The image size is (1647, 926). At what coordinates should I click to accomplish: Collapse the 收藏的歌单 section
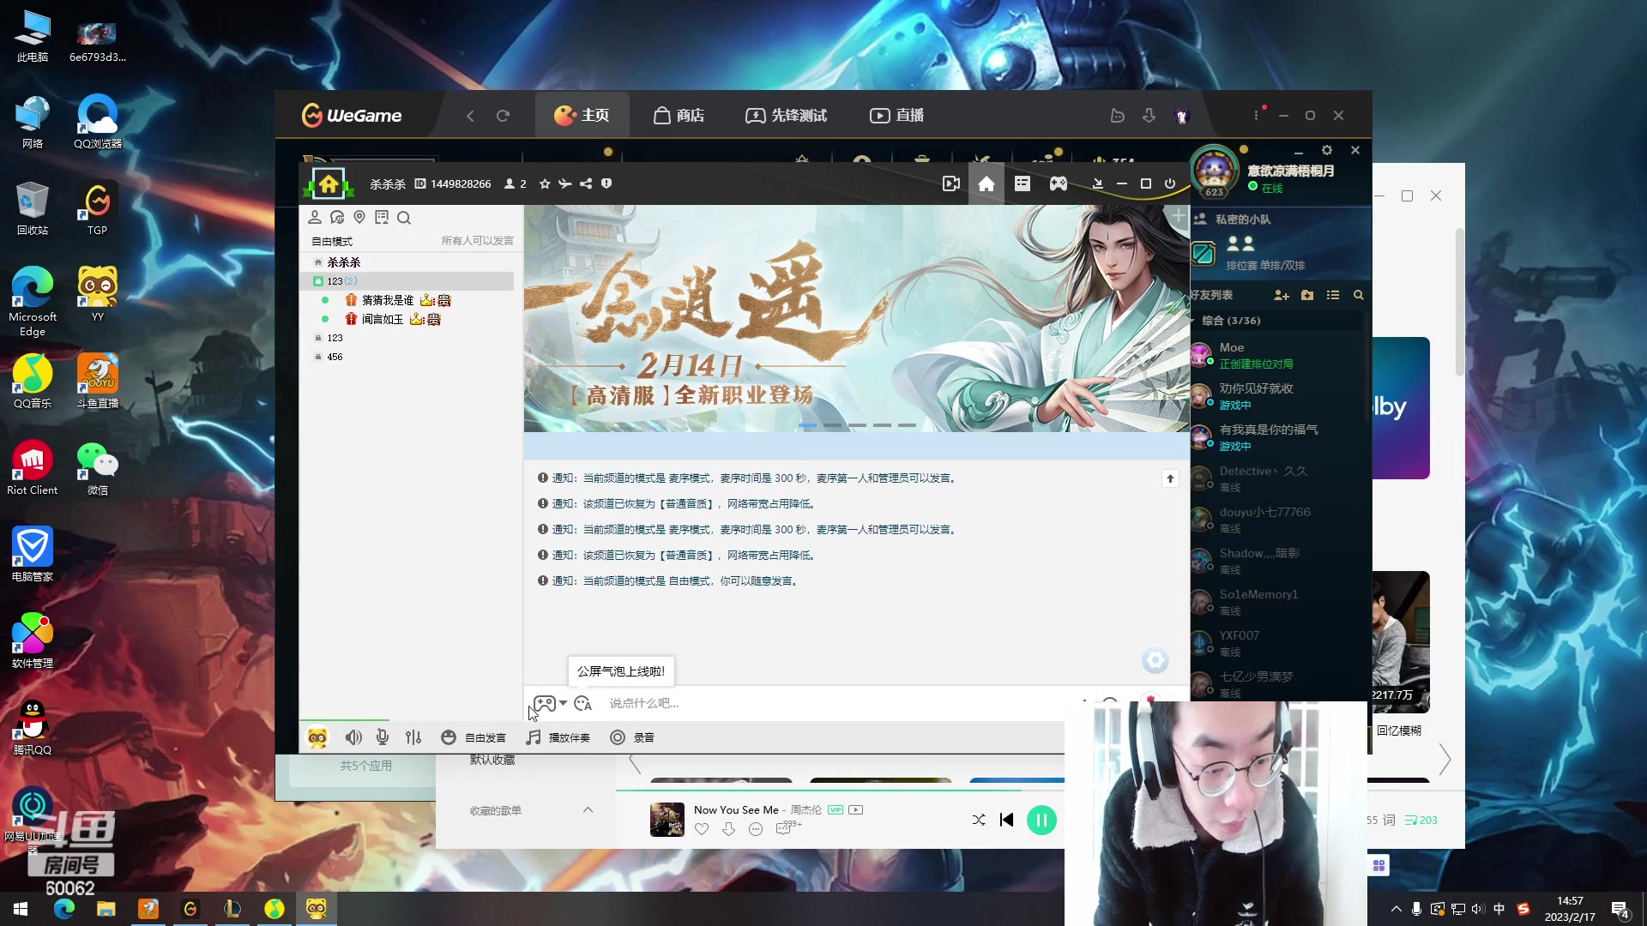588,809
